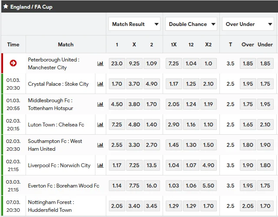Select X2 odds 5.50 for Everton match

click(208, 186)
